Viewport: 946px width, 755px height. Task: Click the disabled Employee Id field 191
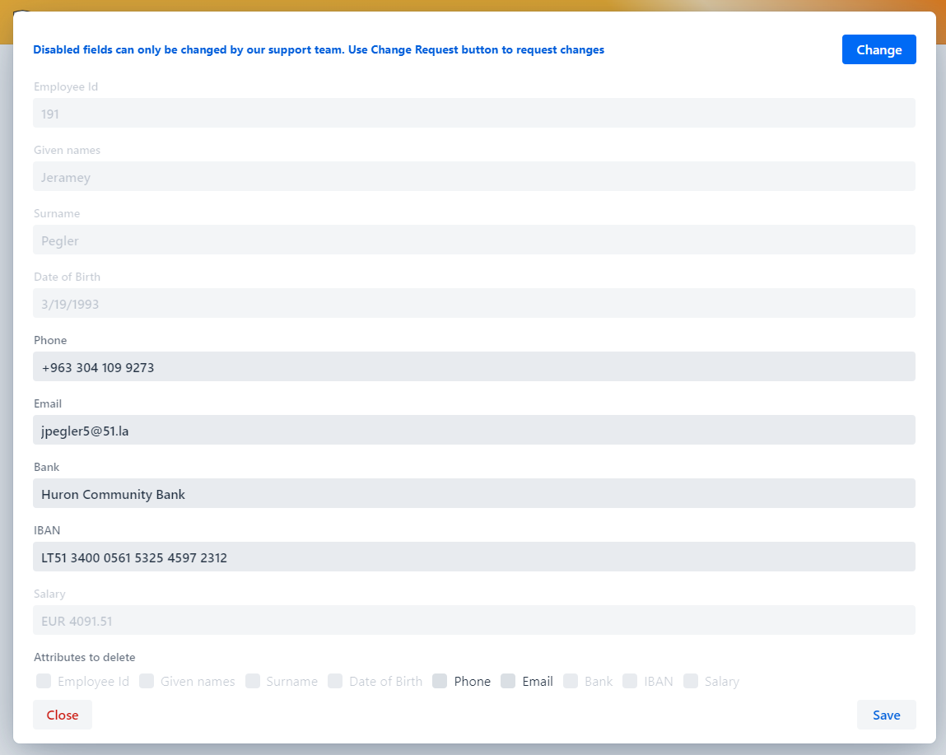click(474, 113)
